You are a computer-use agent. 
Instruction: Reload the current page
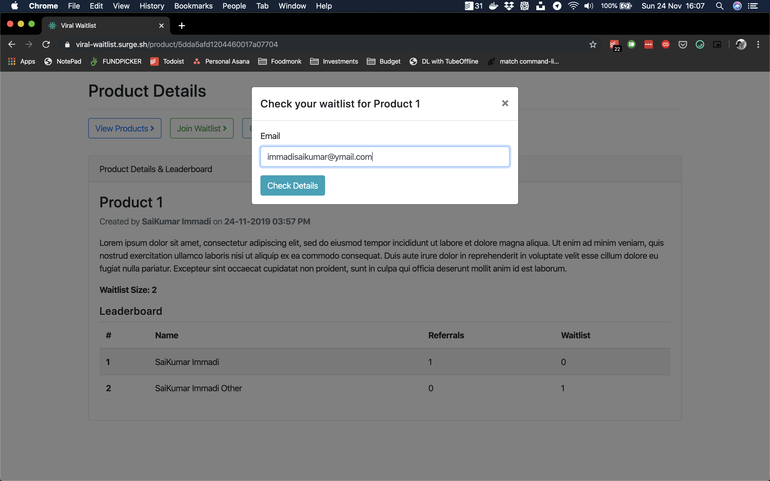[x=46, y=45]
